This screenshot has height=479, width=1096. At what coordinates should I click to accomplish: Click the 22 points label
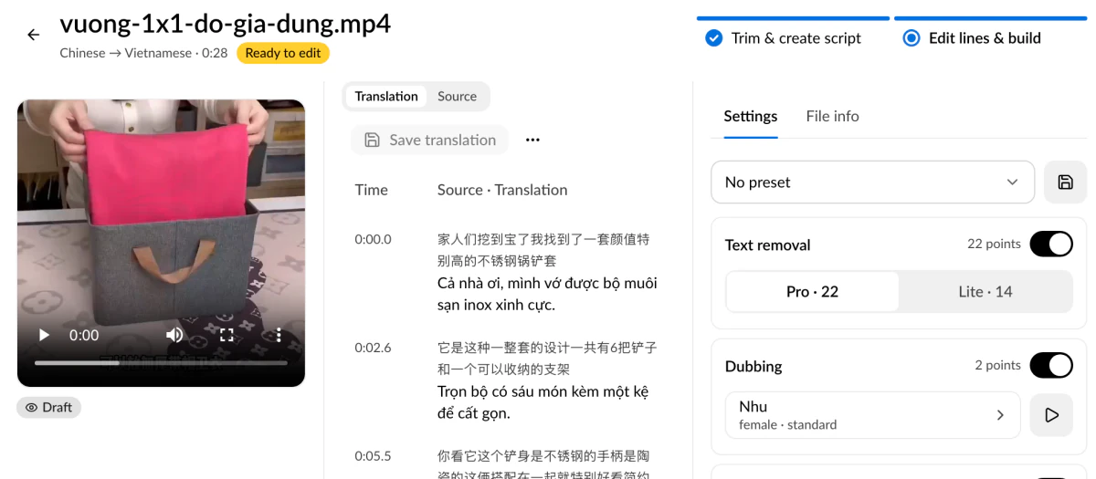point(994,244)
